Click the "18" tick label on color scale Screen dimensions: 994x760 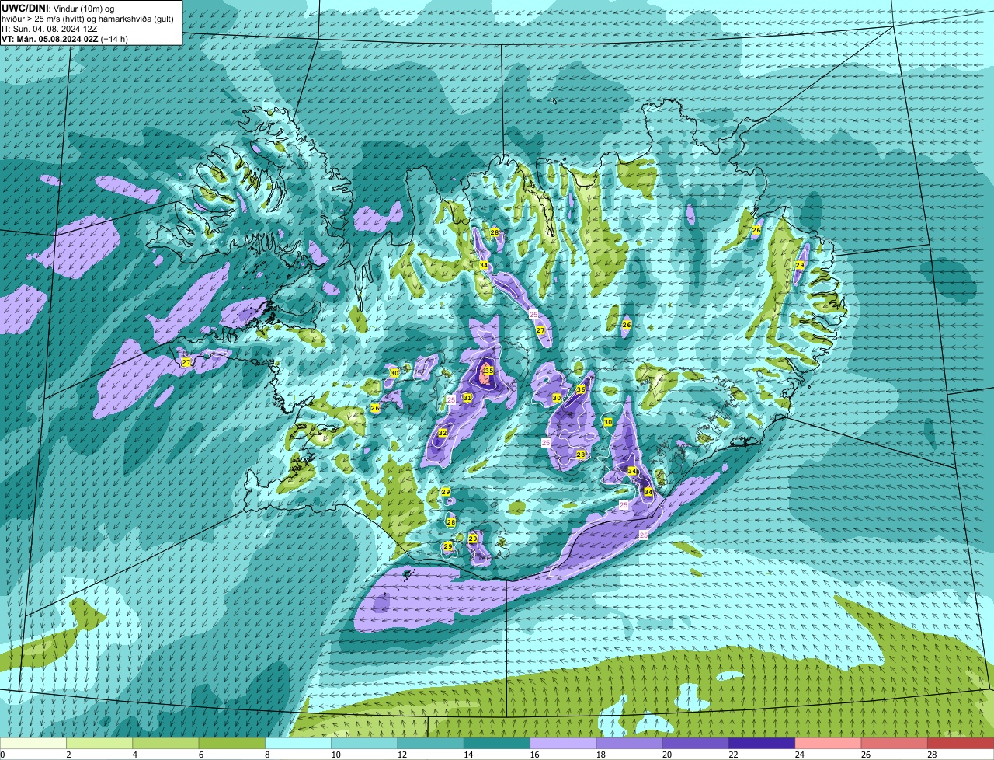pos(600,755)
